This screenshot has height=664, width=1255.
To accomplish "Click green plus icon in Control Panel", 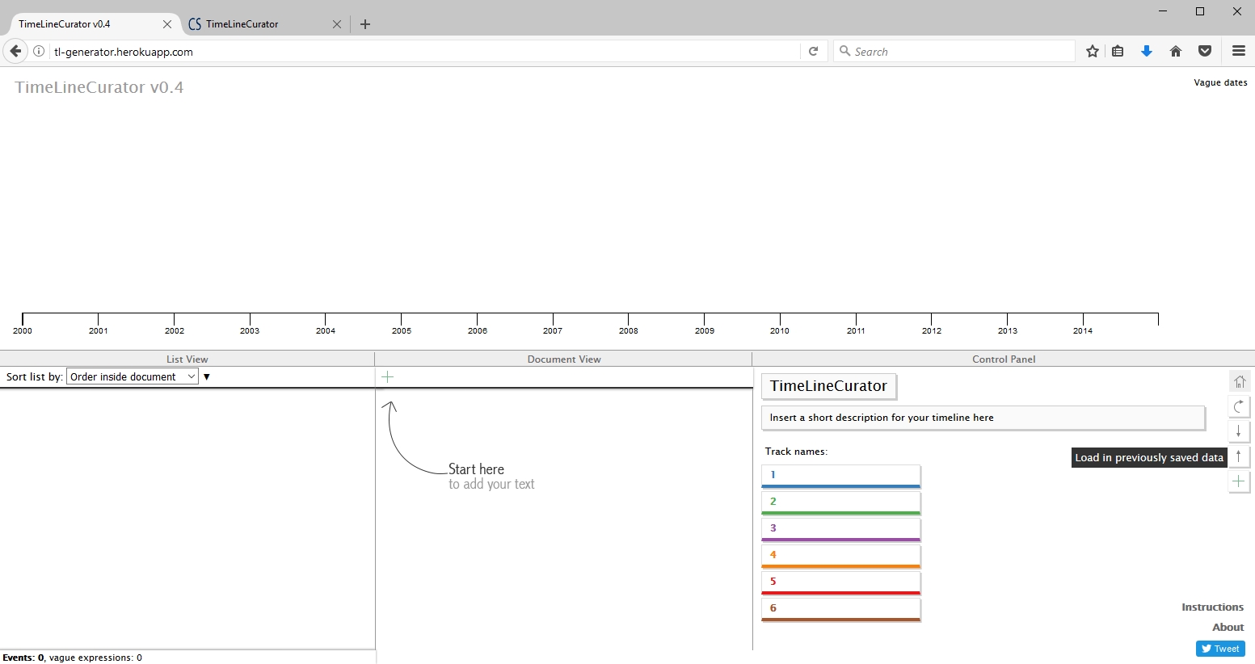I will pyautogui.click(x=1239, y=481).
